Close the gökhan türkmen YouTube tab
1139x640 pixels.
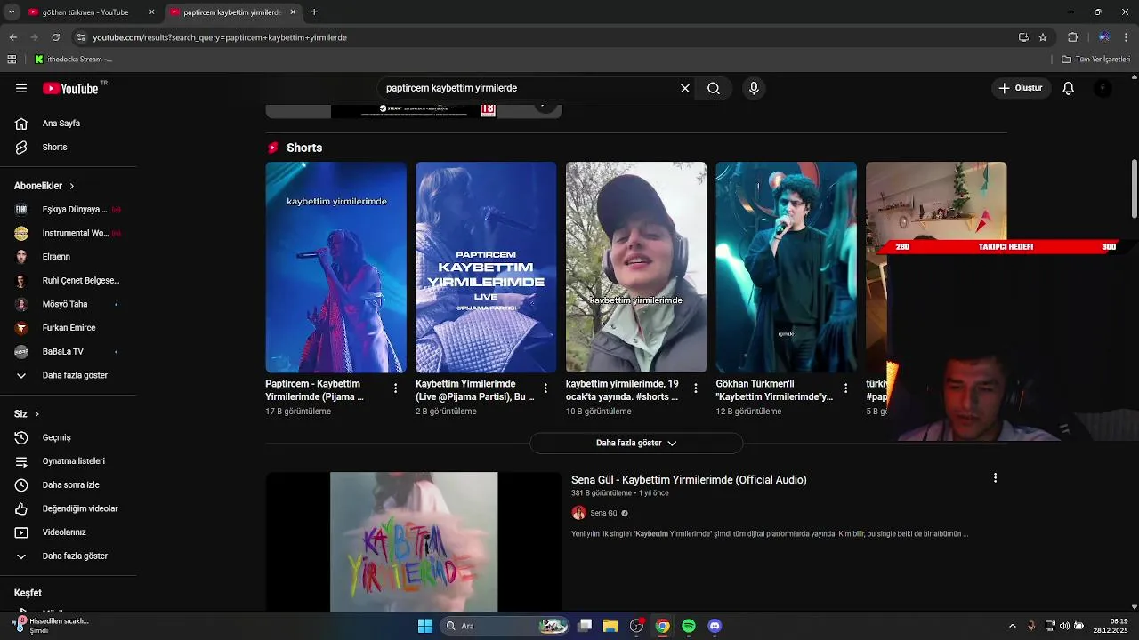[x=151, y=12]
